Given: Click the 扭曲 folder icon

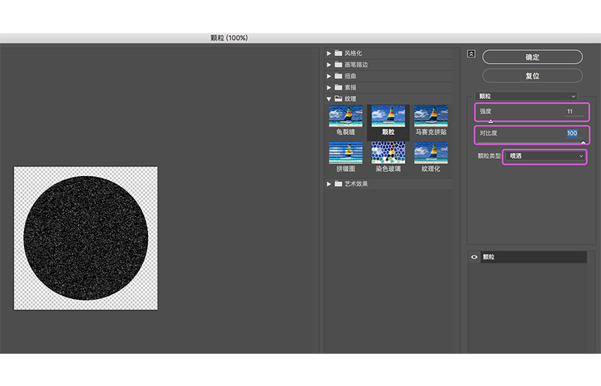Looking at the screenshot, I should (339, 76).
